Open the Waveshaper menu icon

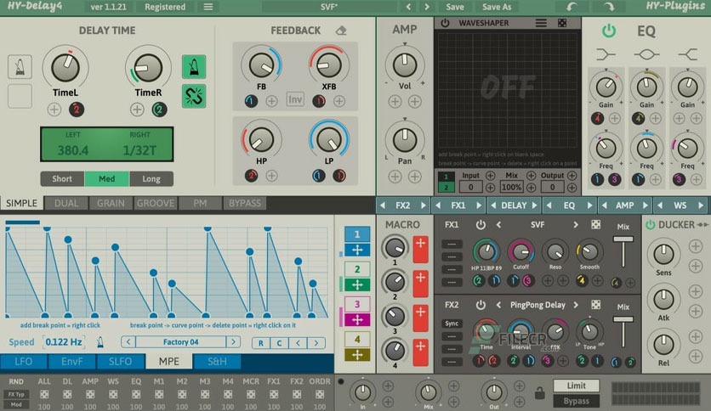(541, 23)
